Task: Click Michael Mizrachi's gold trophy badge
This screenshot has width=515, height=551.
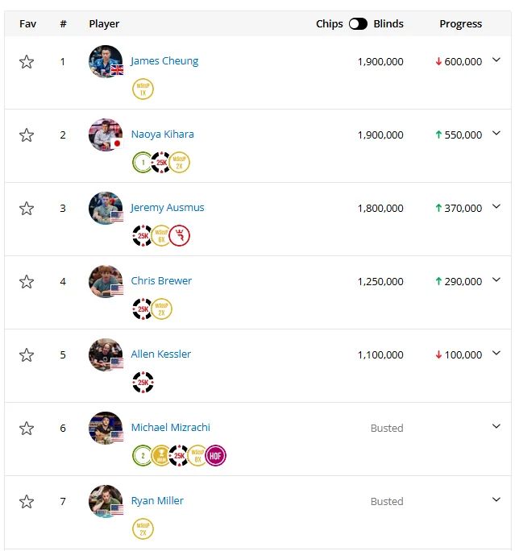Action: (x=161, y=456)
